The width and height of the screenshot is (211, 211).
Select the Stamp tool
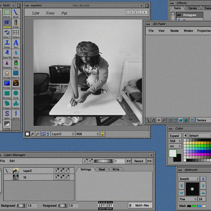(x=7, y=44)
